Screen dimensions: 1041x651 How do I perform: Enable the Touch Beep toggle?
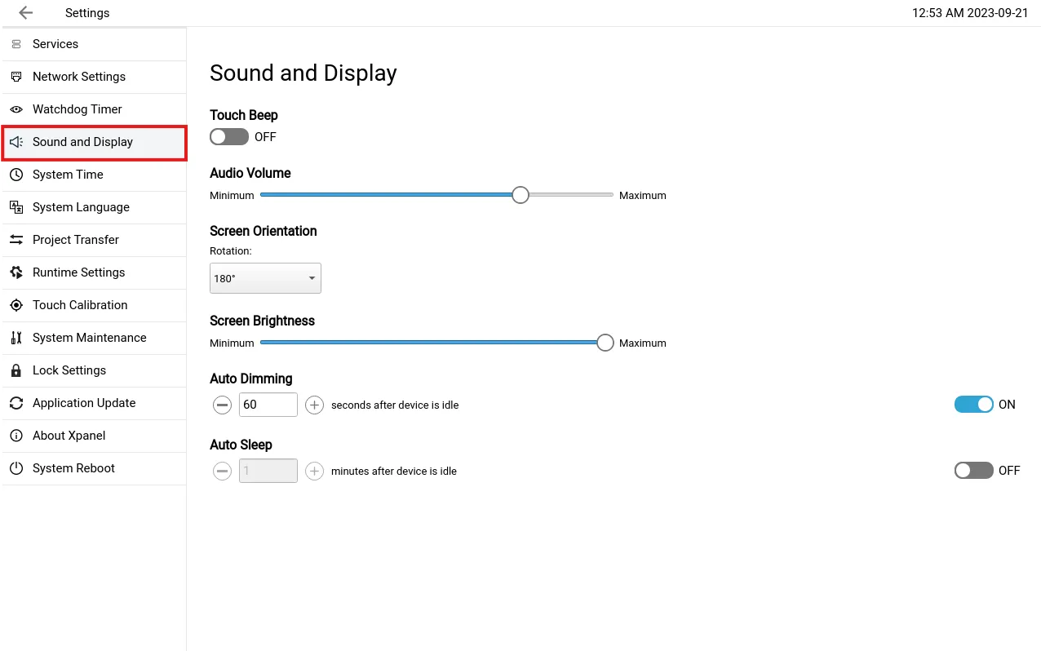click(x=228, y=137)
